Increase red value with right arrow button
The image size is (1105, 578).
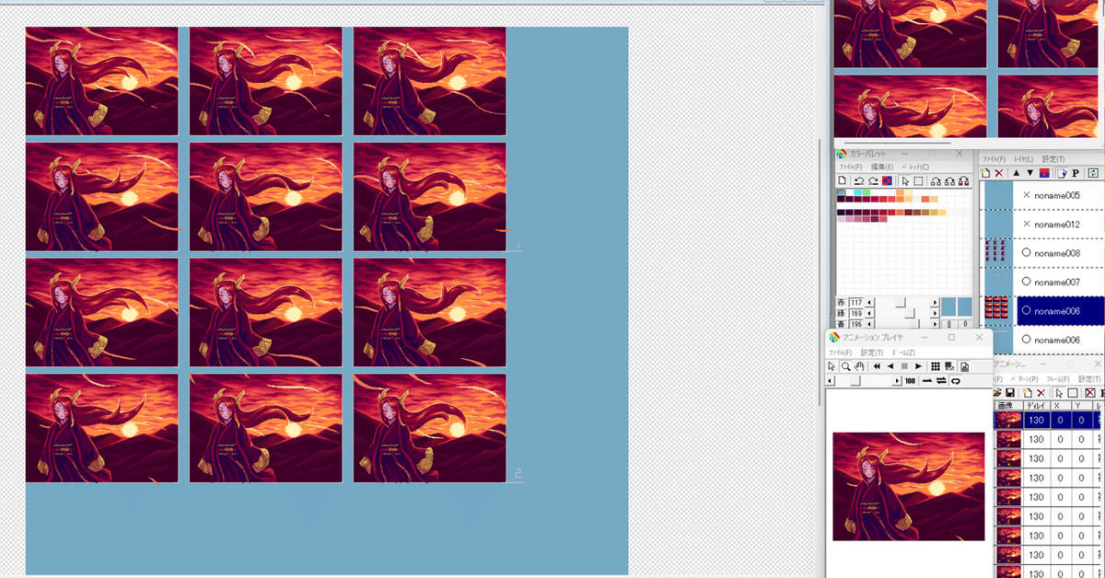(x=935, y=302)
